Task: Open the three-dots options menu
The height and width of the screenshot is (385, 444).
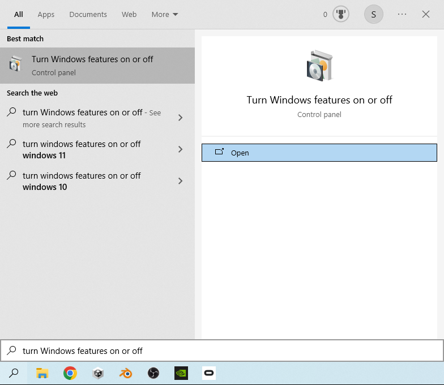Action: [402, 14]
